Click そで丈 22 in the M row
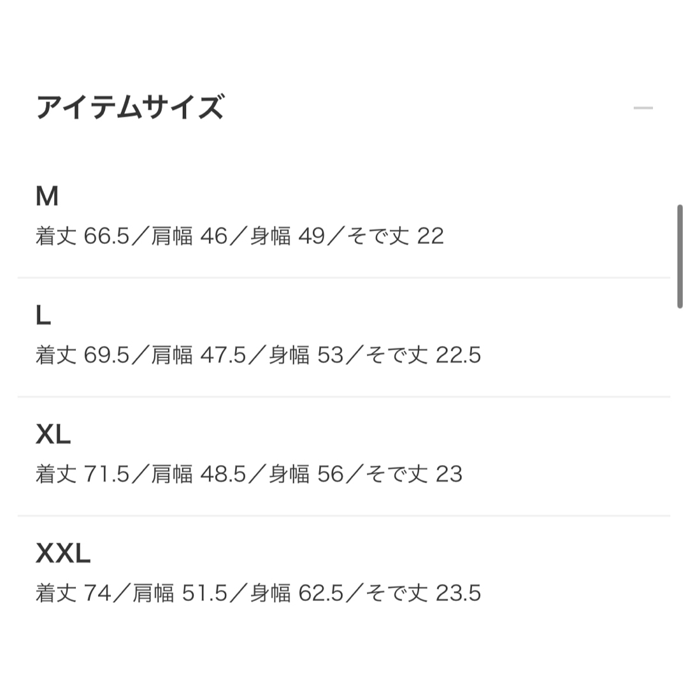Viewport: 688px width, 688px height. pos(396,236)
